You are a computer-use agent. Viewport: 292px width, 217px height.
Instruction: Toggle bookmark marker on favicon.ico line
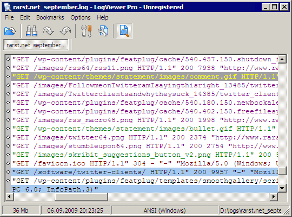8,163
